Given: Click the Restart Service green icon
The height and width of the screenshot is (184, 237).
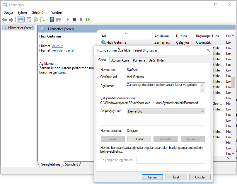Looking at the screenshot, I should tap(88, 20).
